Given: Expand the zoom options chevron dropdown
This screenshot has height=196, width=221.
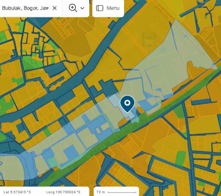Looking at the screenshot, I should click(x=82, y=8).
